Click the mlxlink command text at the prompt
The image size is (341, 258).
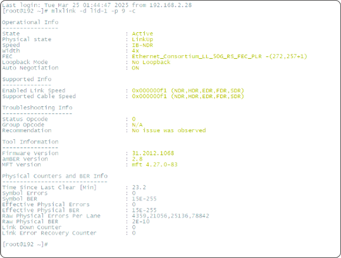coord(93,11)
